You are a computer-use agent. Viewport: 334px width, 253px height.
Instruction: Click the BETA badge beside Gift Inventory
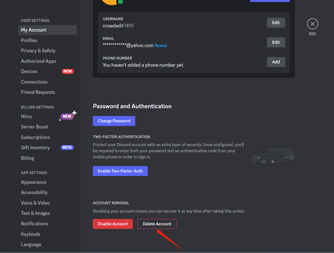coord(67,148)
